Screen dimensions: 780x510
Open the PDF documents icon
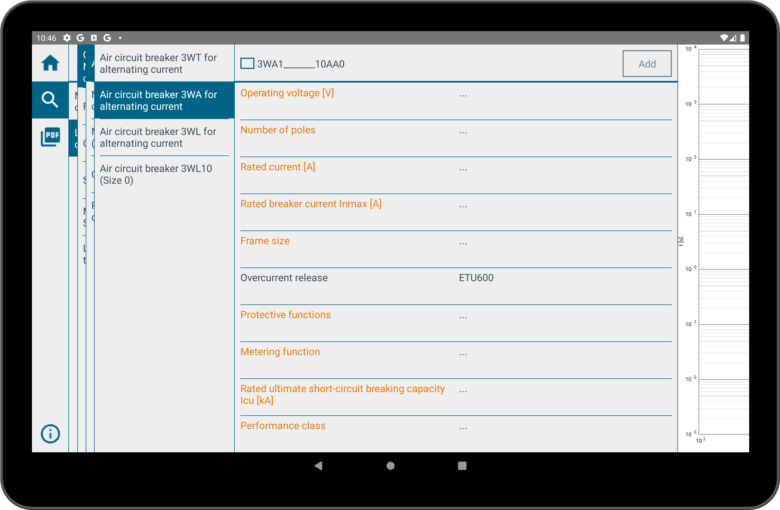(x=50, y=137)
